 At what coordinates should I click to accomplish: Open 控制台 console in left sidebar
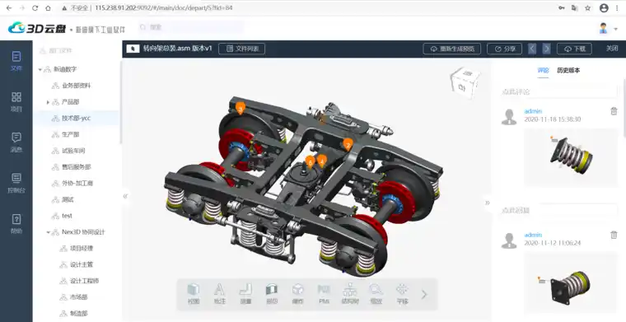(16, 183)
